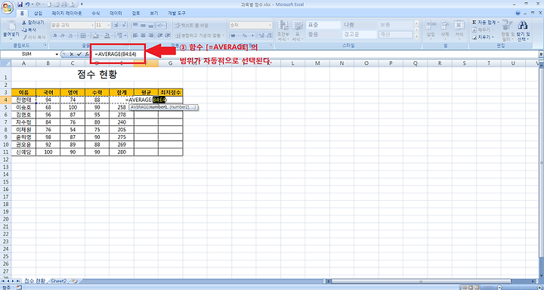544x290 pixels.
Task: Align text right in cell
Action: 151,35
